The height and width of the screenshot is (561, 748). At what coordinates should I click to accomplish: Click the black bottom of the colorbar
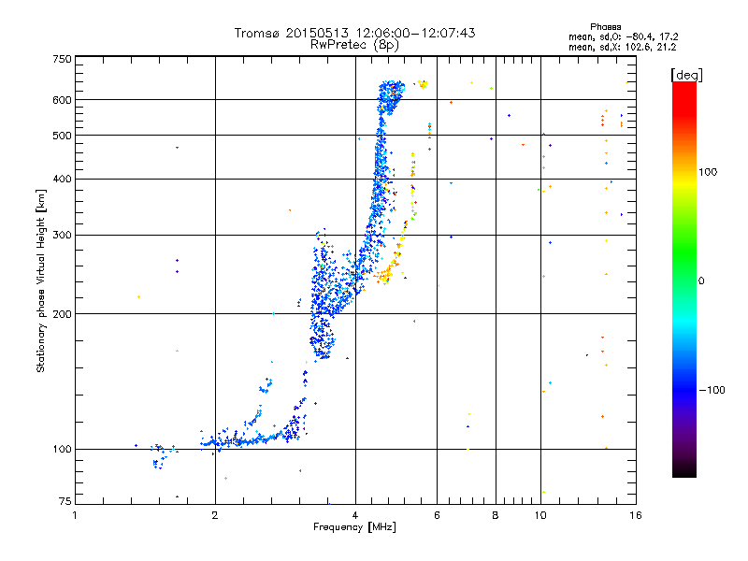[684, 470]
